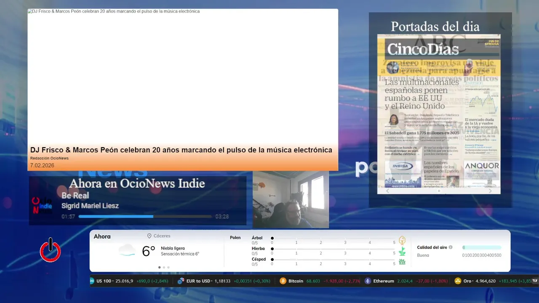Click the EUR to USD flag icon
The height and width of the screenshot is (303, 539).
(x=181, y=281)
